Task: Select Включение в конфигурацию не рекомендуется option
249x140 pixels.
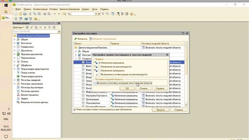Action: (x=100, y=74)
